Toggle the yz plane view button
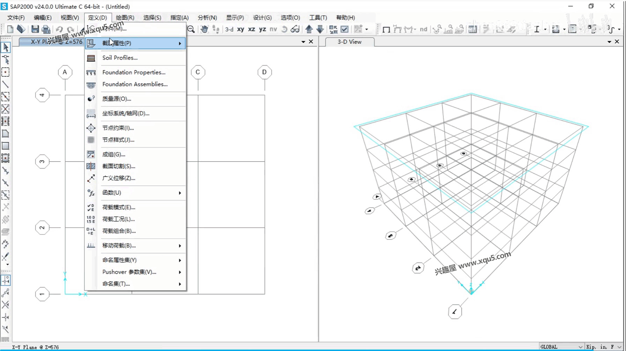 coord(262,29)
